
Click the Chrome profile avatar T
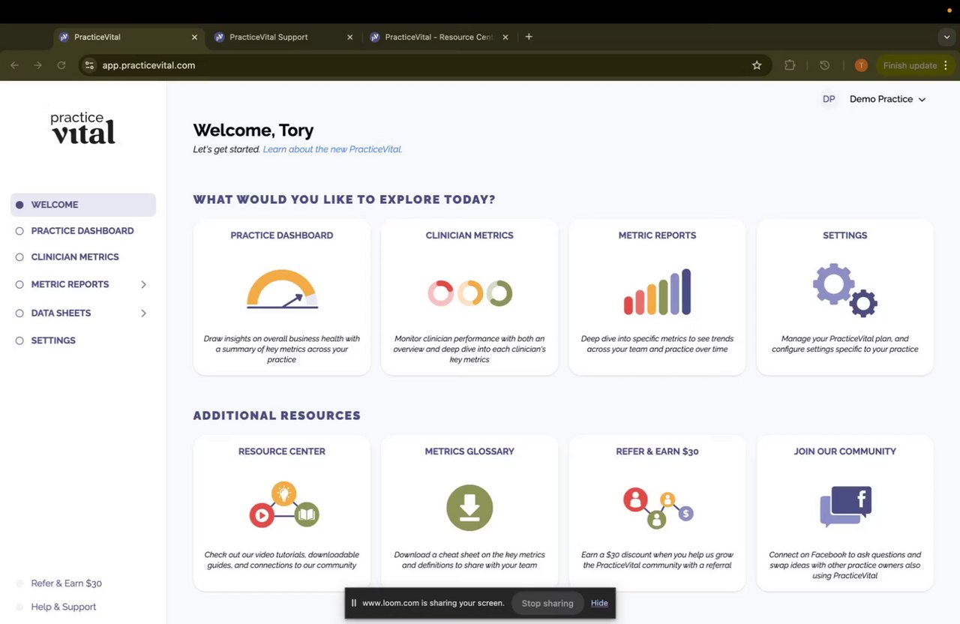(861, 65)
